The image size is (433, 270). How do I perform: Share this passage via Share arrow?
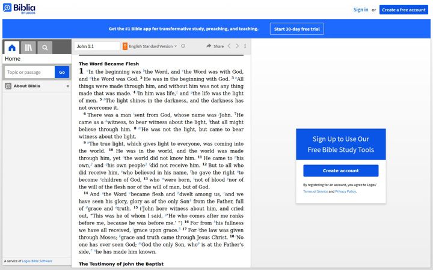click(x=215, y=46)
